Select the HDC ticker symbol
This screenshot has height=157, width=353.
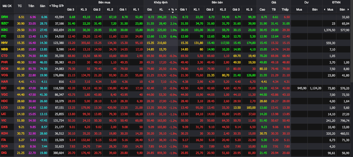[x=4, y=101]
